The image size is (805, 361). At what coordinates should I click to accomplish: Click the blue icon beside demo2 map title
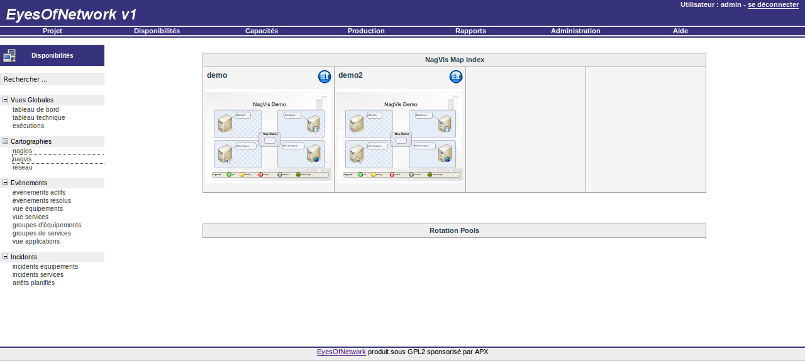[456, 77]
